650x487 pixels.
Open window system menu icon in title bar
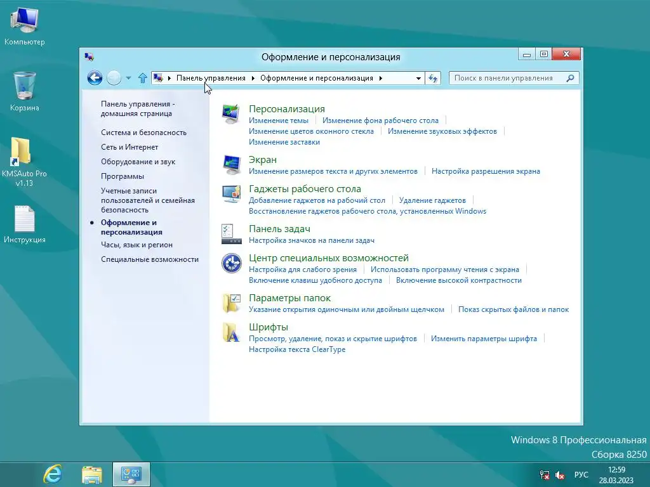coord(89,56)
